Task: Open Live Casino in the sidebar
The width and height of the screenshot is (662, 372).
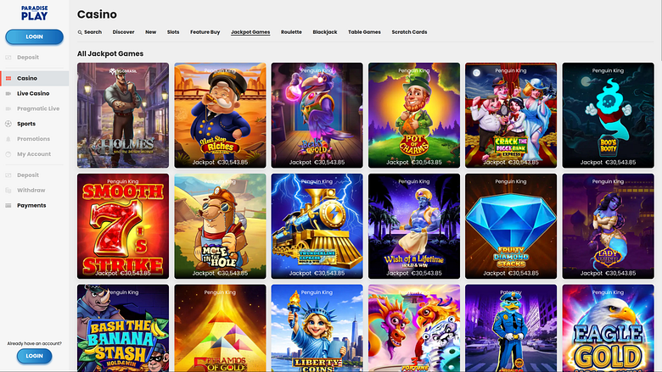Action: click(x=33, y=93)
